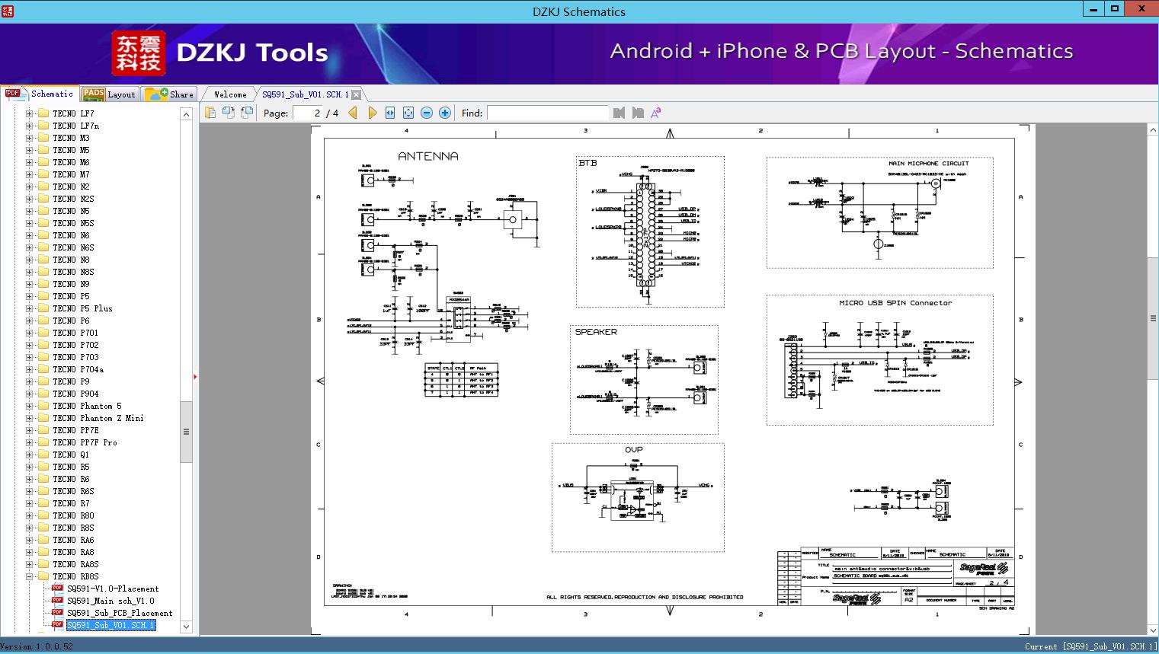Screen dimensions: 1159x654
Task: Toggle the match case search icon
Action: (x=656, y=113)
